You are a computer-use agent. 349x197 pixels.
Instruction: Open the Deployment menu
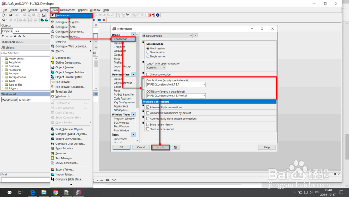(68, 10)
